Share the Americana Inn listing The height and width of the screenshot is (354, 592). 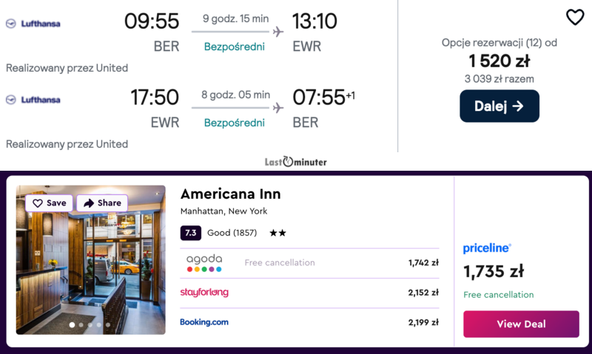(x=102, y=202)
